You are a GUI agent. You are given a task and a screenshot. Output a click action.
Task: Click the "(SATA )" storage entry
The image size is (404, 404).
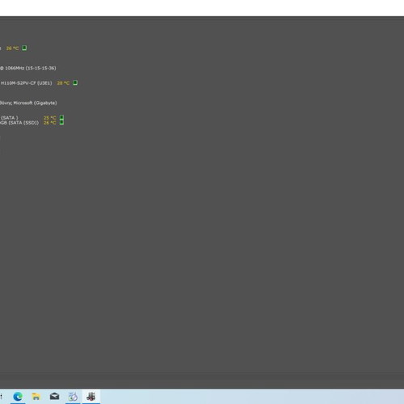coord(10,118)
